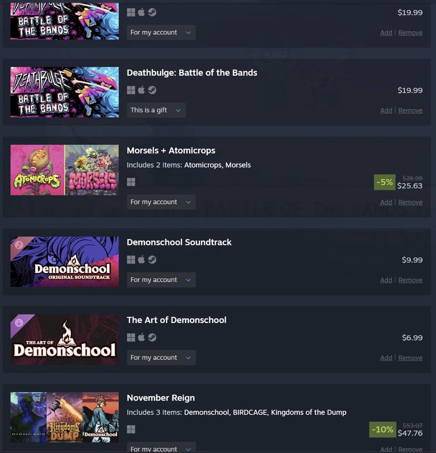Screen dimensions: 436x453
Task: Expand the purchase option dropdown for Demonschool Soundtrack
Action: [161, 280]
